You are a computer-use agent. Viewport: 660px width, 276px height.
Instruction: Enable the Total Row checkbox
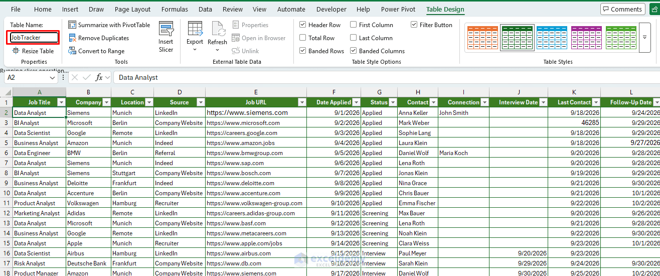click(303, 38)
